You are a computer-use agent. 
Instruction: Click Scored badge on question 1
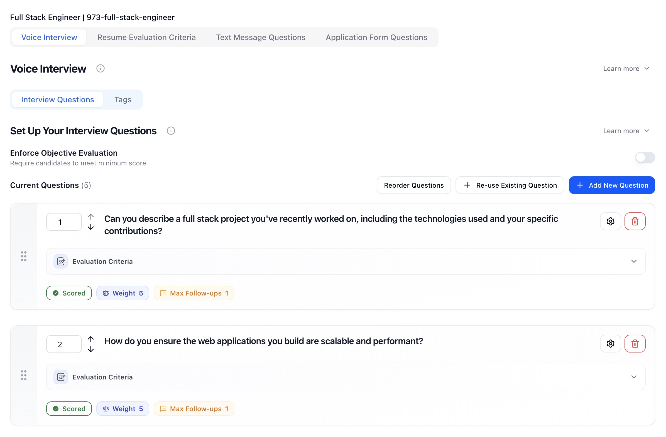69,293
